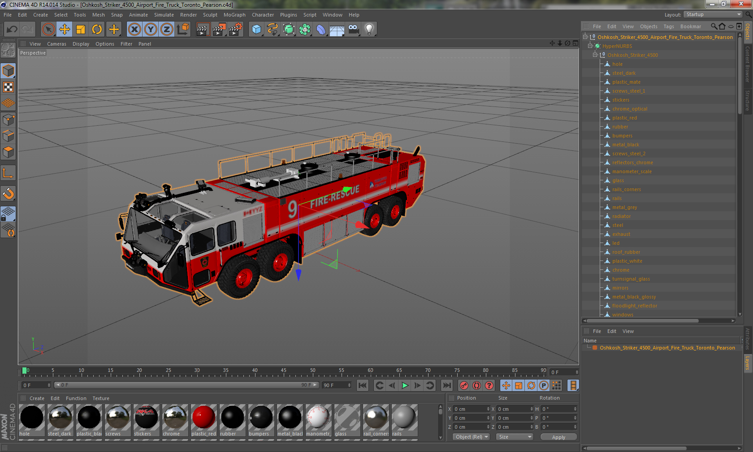Image resolution: width=753 pixels, height=452 pixels.
Task: Open the Simulate menu
Action: (x=164, y=15)
